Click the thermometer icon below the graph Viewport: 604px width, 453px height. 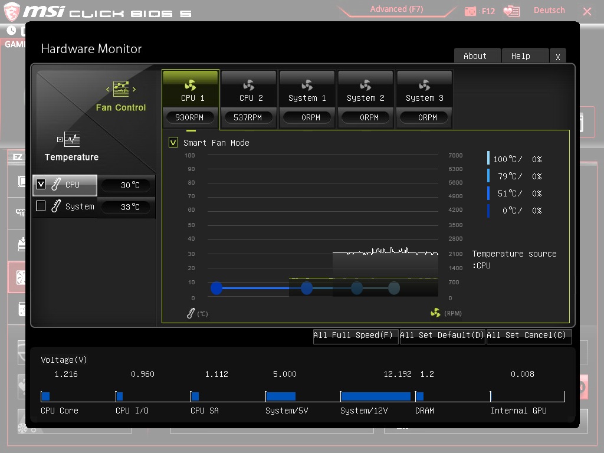(191, 313)
